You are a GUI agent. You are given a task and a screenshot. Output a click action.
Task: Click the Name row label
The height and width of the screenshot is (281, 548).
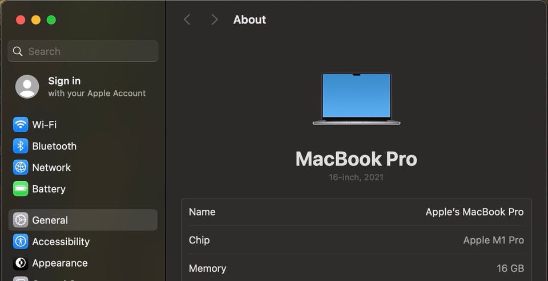[202, 212]
